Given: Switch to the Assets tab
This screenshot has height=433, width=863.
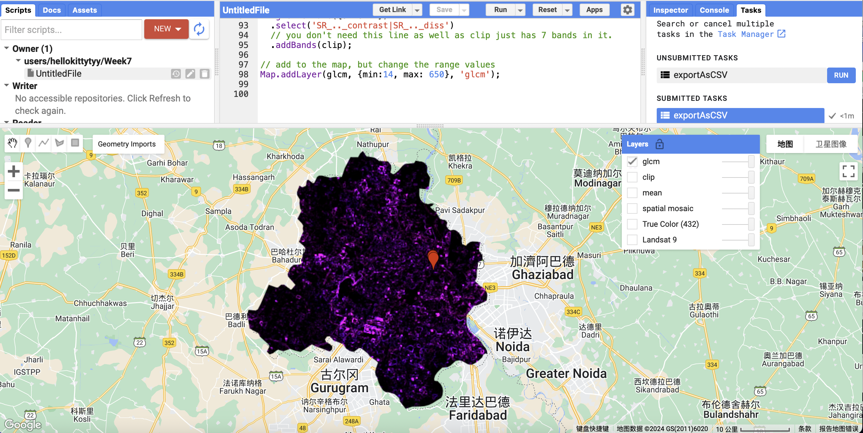Looking at the screenshot, I should [x=85, y=10].
